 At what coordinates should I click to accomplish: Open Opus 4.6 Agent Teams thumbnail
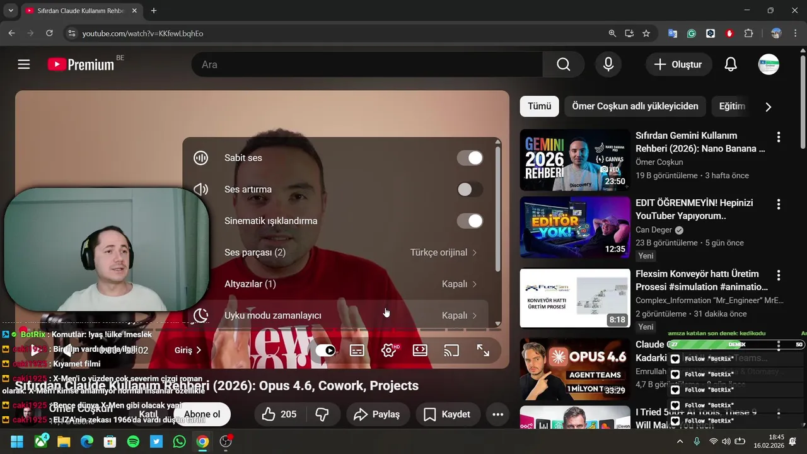575,370
